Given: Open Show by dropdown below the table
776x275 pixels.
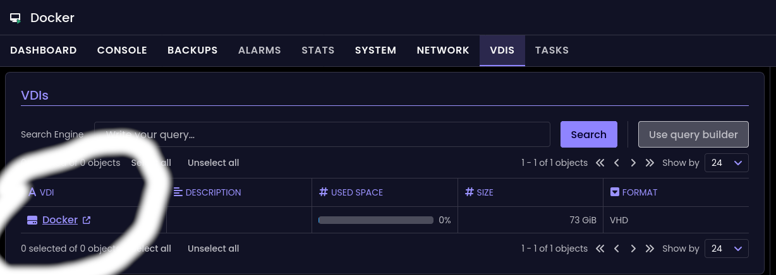Looking at the screenshot, I should [x=726, y=249].
